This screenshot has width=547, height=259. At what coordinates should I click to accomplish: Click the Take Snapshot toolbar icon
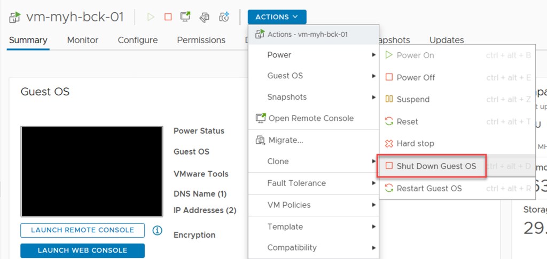[224, 17]
